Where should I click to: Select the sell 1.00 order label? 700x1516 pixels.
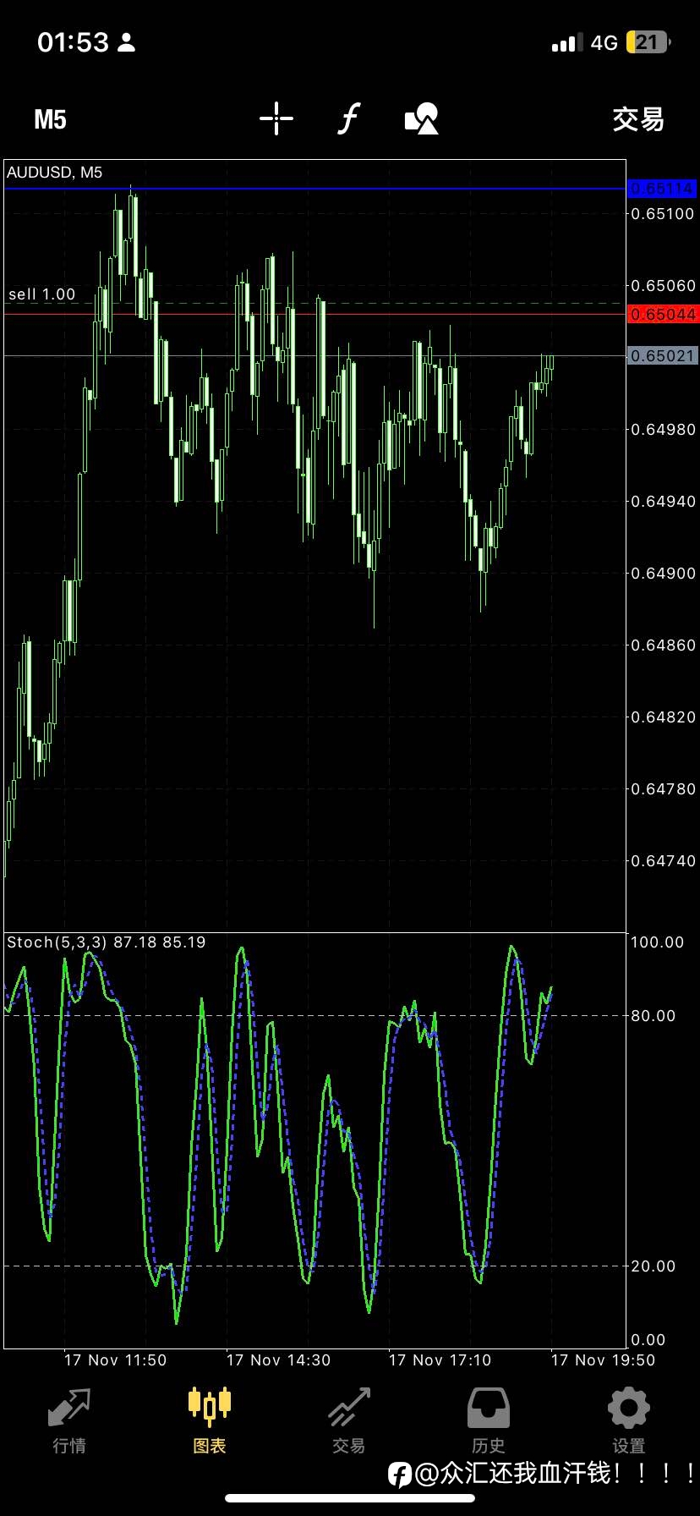[42, 294]
